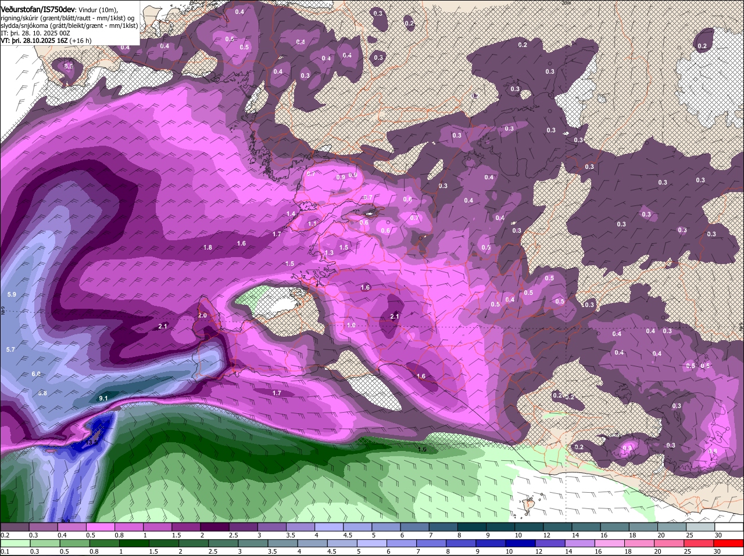Click the 5.9 value on the map
This screenshot has height=556, width=744.
tap(11, 294)
